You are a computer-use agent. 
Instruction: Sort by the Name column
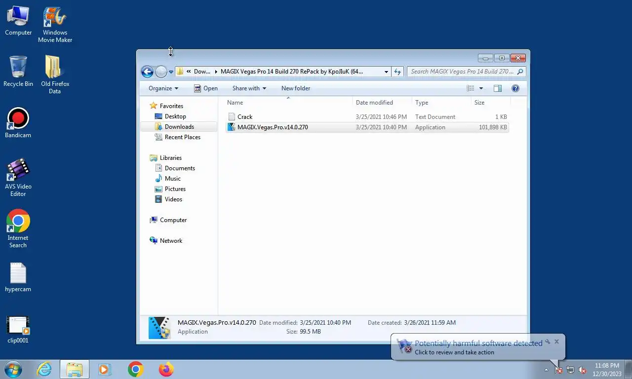click(x=289, y=103)
